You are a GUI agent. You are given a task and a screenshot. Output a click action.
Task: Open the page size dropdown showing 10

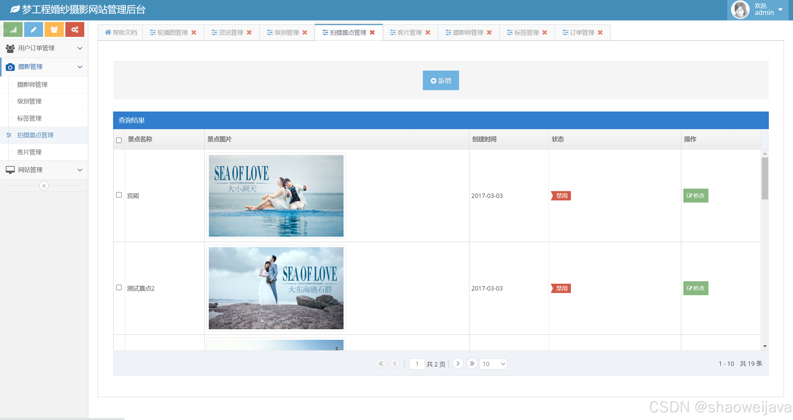click(x=493, y=364)
